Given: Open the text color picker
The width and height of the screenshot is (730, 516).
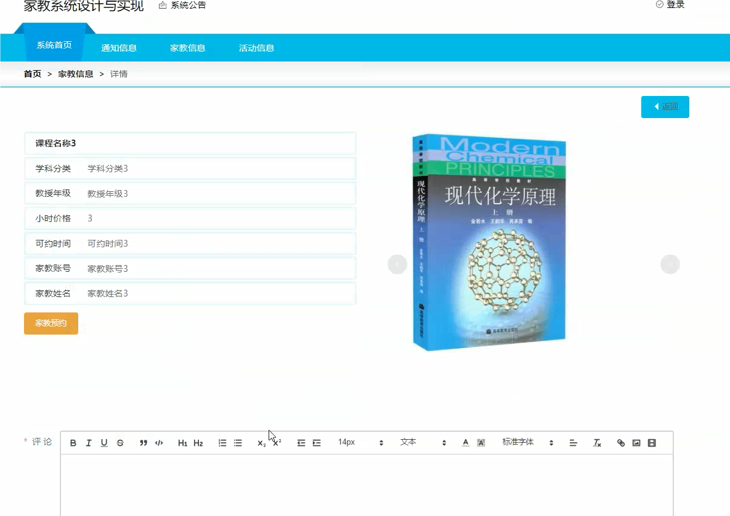Looking at the screenshot, I should pos(466,443).
